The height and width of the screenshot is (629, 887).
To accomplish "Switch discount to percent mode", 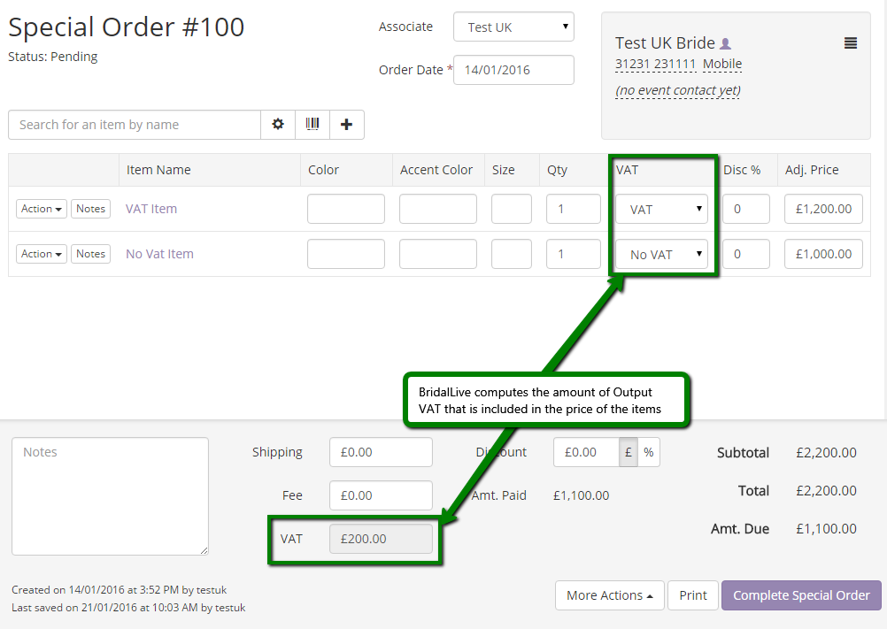I will click(x=649, y=452).
